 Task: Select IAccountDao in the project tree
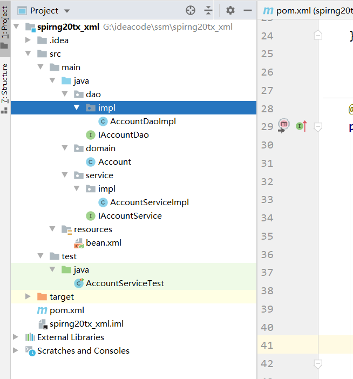124,135
